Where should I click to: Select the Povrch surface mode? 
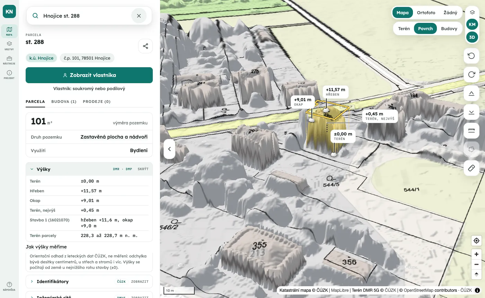(425, 29)
